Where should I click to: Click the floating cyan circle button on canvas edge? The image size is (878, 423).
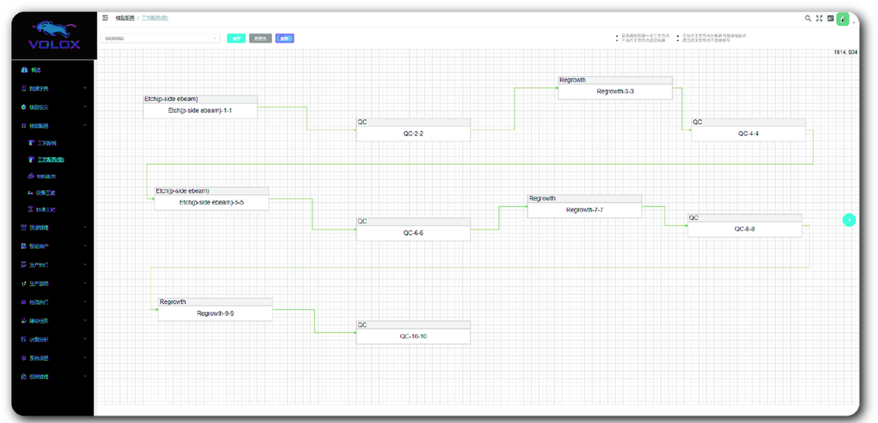[x=849, y=220]
